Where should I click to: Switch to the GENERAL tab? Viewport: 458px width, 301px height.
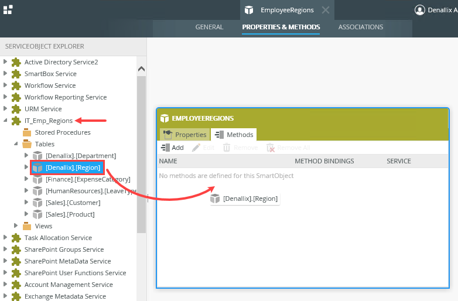tap(209, 27)
